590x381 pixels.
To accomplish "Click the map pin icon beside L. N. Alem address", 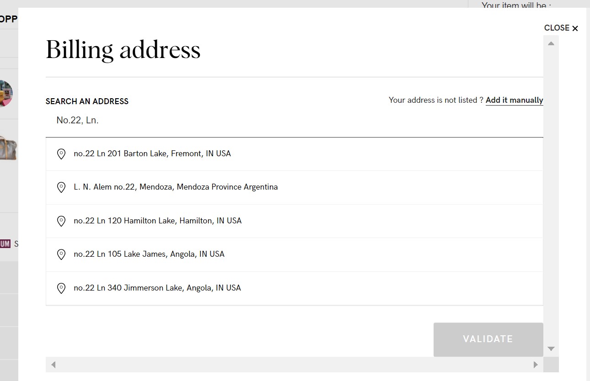I will click(x=61, y=187).
